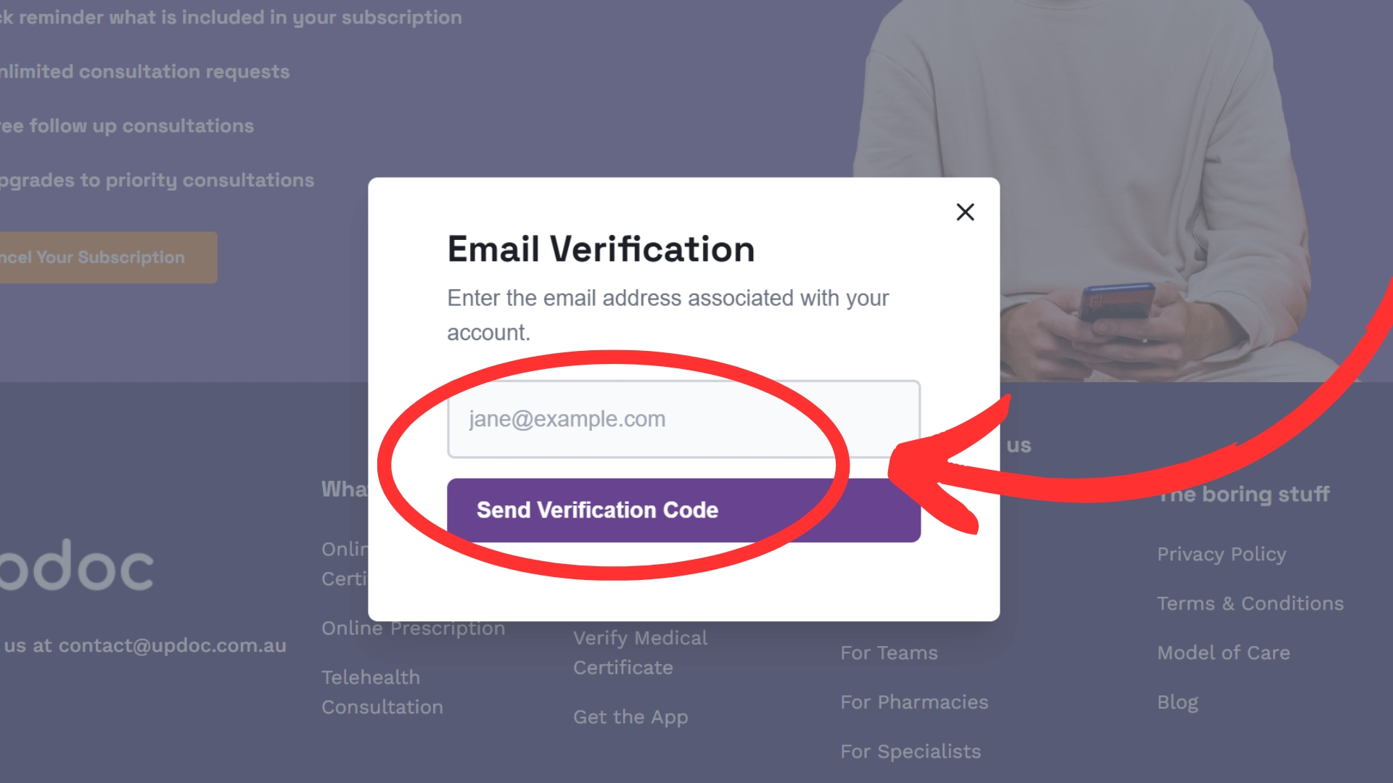Image resolution: width=1393 pixels, height=783 pixels.
Task: Click the email address input field
Action: point(684,419)
